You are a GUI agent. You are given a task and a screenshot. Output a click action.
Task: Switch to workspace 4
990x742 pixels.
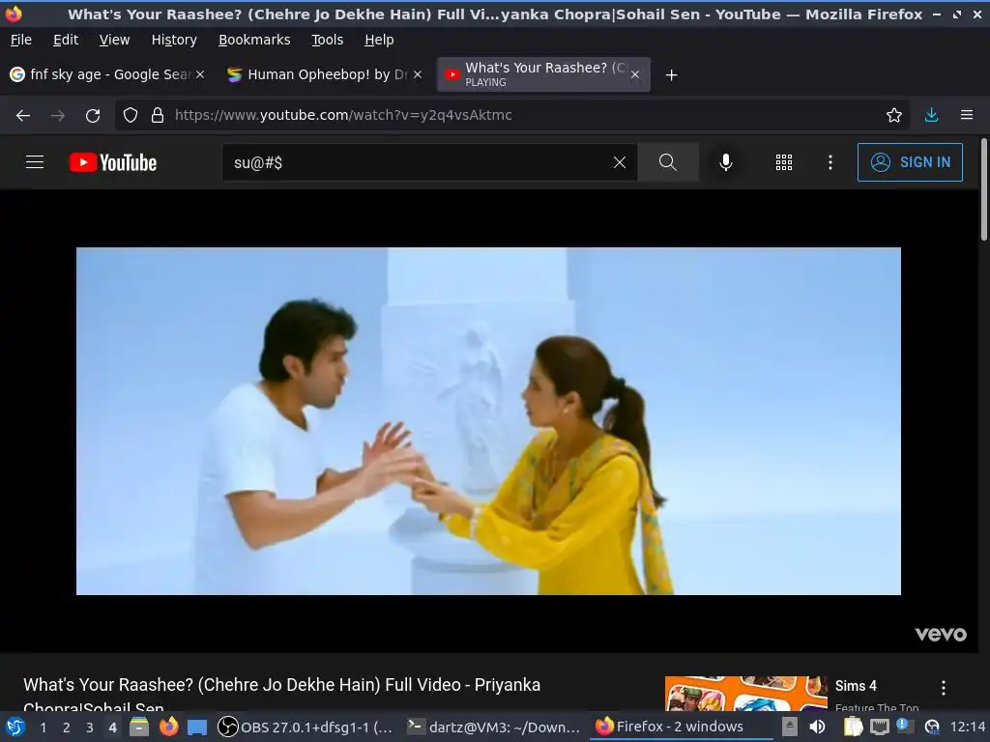click(112, 728)
